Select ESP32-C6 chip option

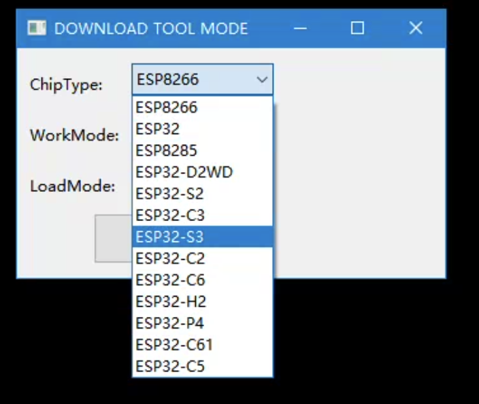(202, 280)
